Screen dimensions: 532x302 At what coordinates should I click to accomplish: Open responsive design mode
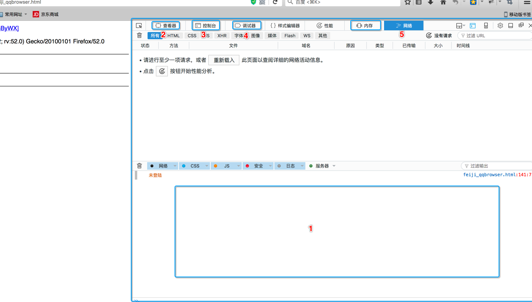pos(486,25)
